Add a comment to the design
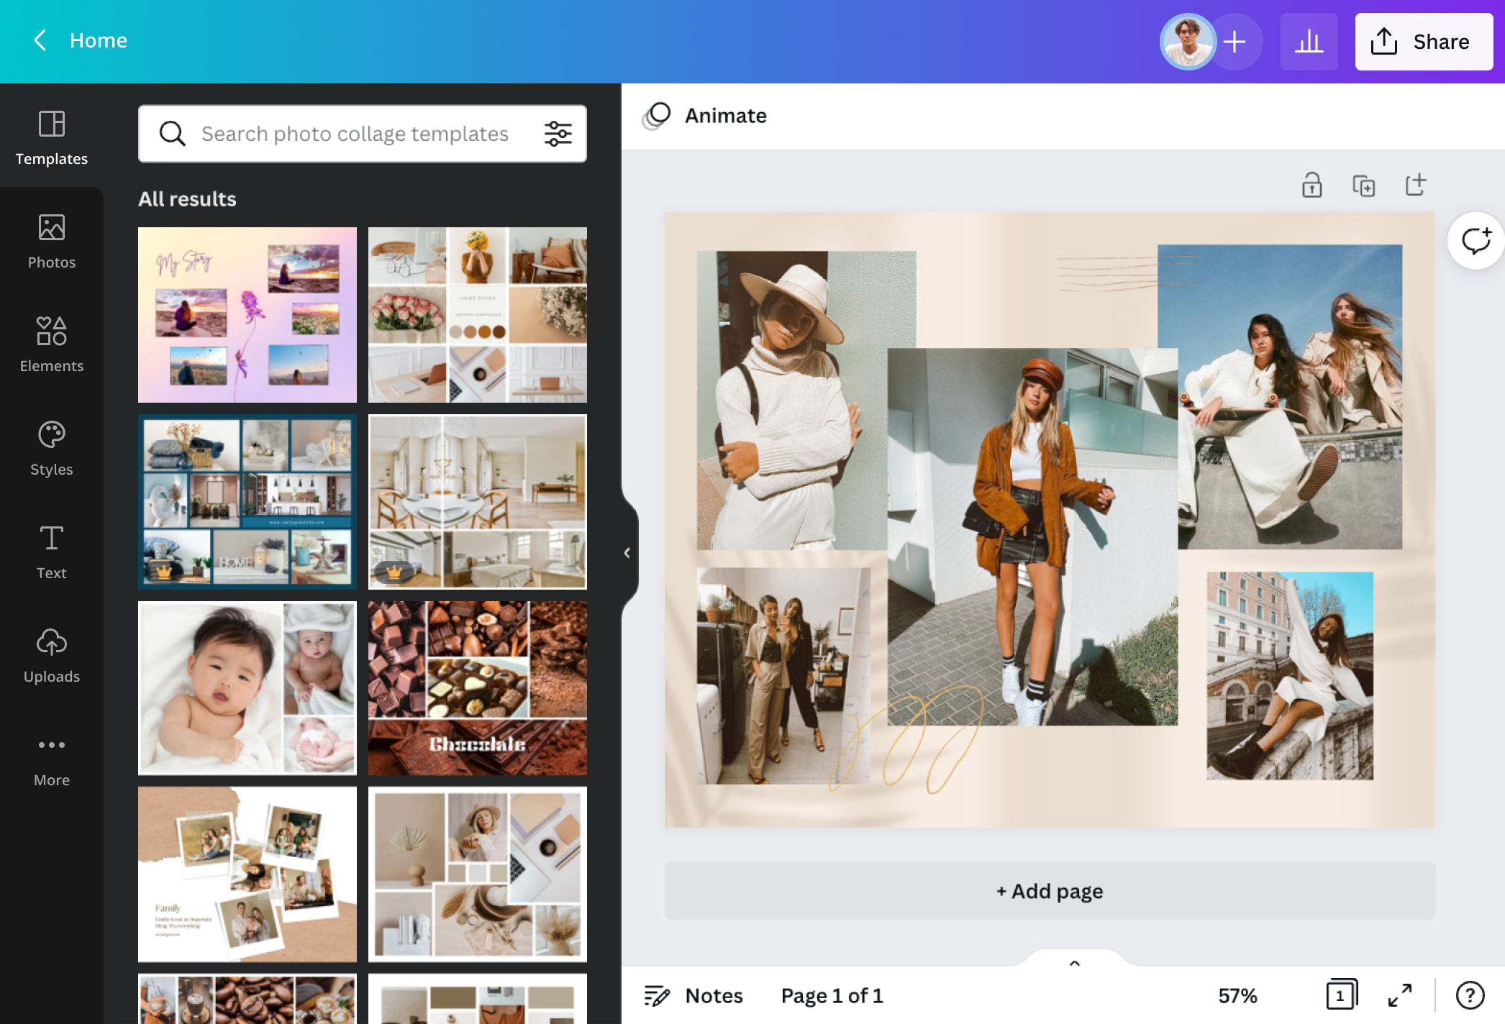 click(1476, 241)
